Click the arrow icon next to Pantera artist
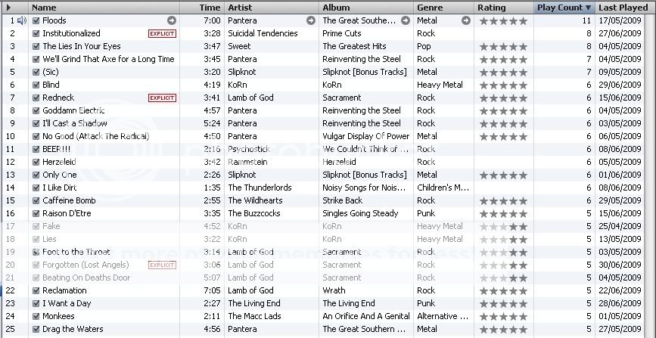 311,20
